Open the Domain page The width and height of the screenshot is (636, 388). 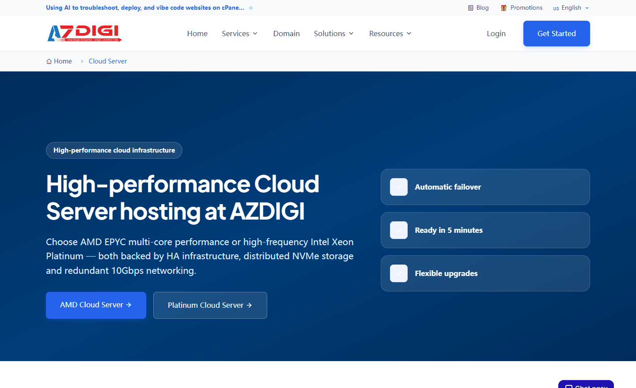coord(287,34)
